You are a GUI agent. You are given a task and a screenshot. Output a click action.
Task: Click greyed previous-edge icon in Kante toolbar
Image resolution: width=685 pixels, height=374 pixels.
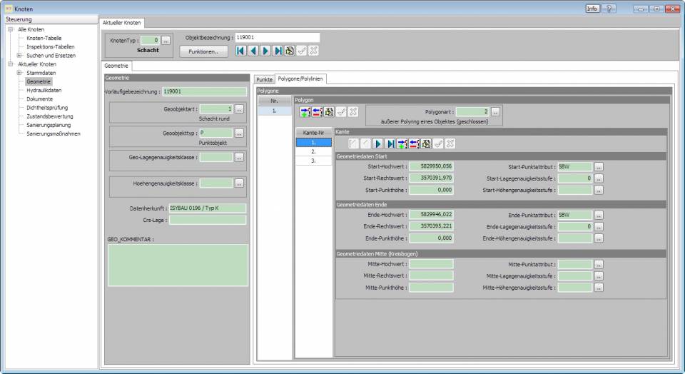pyautogui.click(x=365, y=143)
